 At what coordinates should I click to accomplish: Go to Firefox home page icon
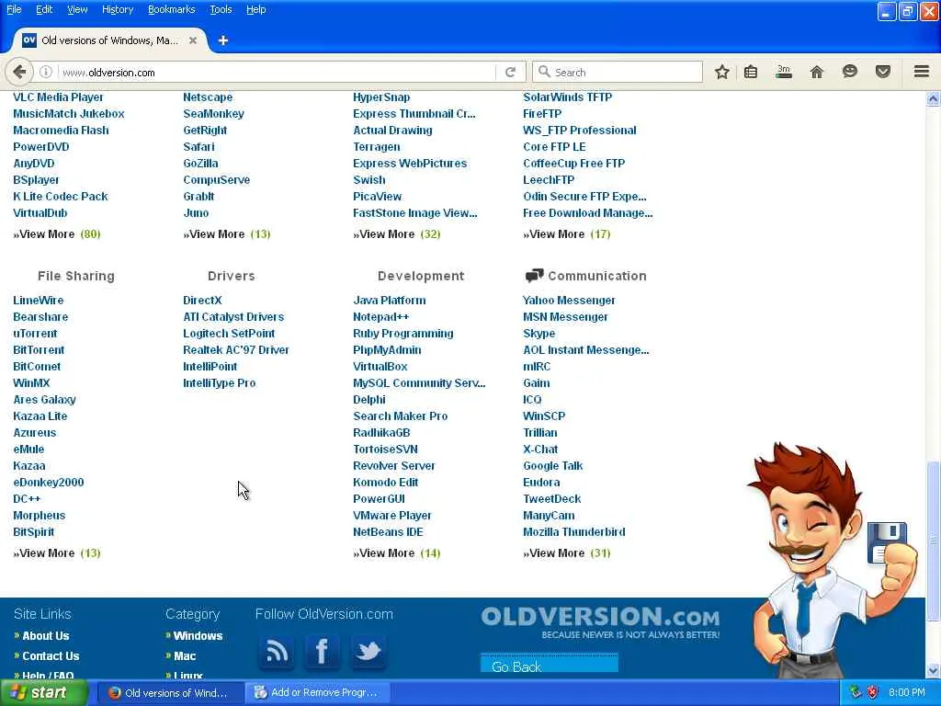pos(817,72)
